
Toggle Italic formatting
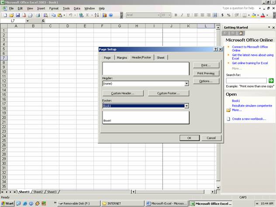[x=182, y=15]
